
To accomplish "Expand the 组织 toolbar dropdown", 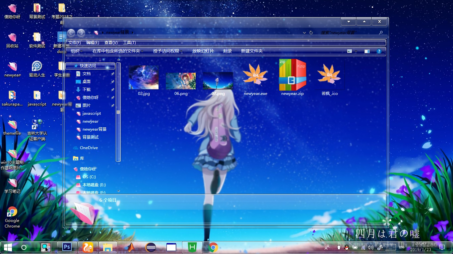I will point(77,51).
